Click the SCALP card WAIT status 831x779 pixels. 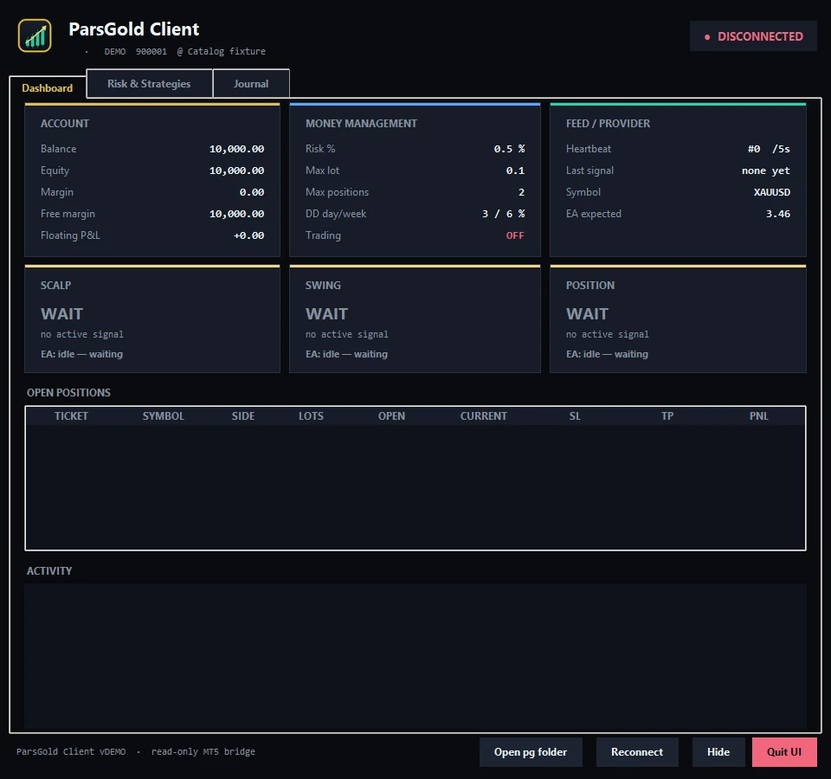point(62,313)
